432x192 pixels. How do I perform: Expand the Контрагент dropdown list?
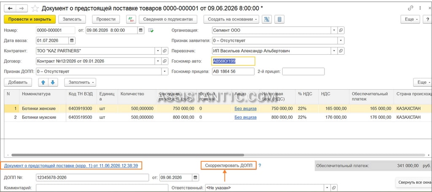point(158,51)
